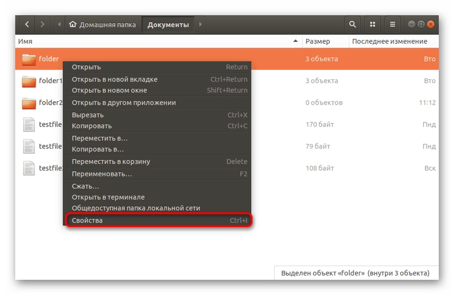
Task: Select the folder2 folder icon
Action: click(x=29, y=103)
